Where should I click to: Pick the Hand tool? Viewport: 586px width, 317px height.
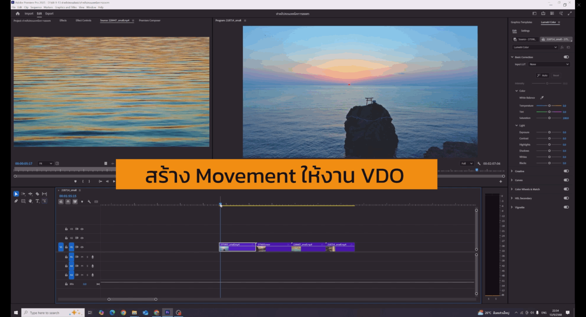pos(31,201)
